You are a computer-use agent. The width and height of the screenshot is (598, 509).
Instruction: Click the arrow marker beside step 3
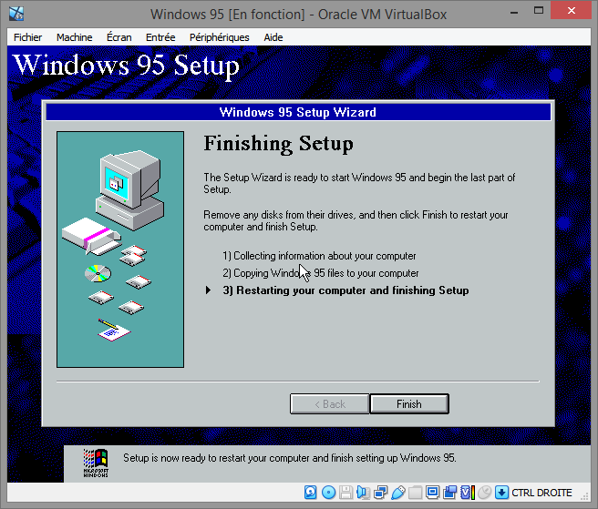coord(208,290)
